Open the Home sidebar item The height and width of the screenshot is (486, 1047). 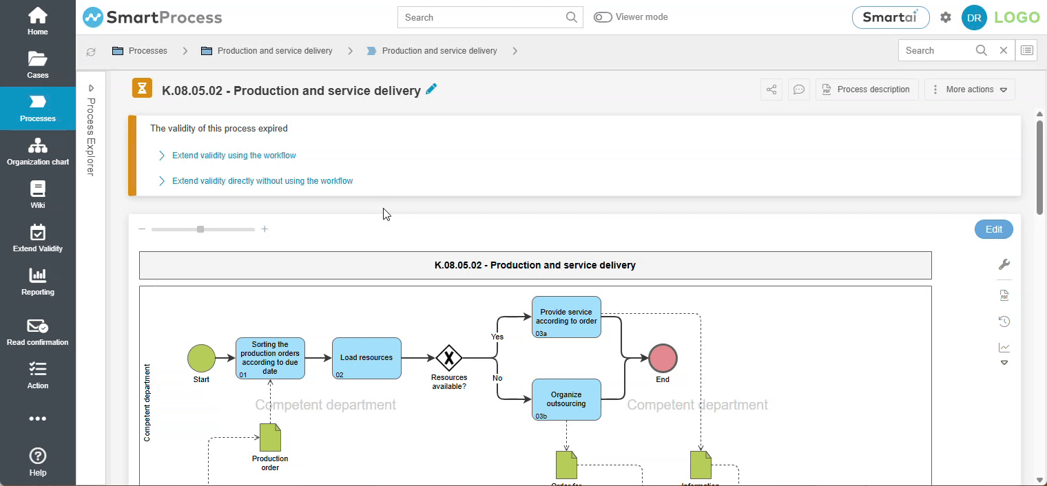click(37, 21)
